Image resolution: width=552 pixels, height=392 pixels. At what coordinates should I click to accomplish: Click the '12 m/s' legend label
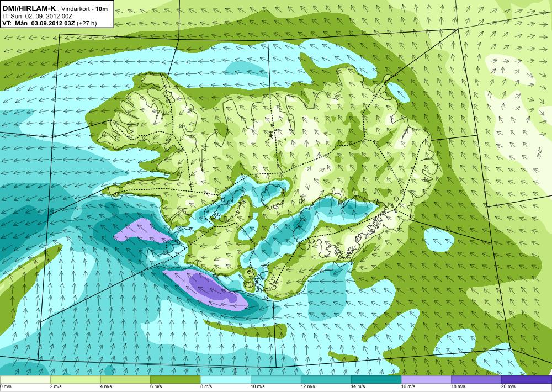[x=307, y=386]
